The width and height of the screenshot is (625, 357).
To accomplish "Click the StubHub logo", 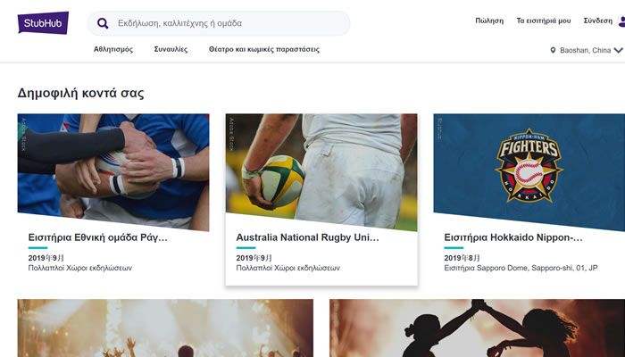I will pyautogui.click(x=43, y=22).
